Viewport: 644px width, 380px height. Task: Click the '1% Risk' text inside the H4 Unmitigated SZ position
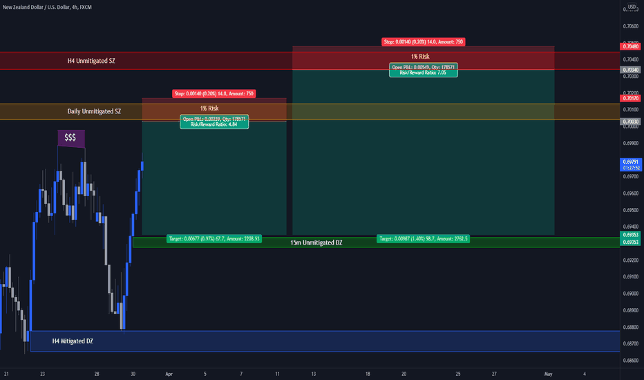(420, 56)
